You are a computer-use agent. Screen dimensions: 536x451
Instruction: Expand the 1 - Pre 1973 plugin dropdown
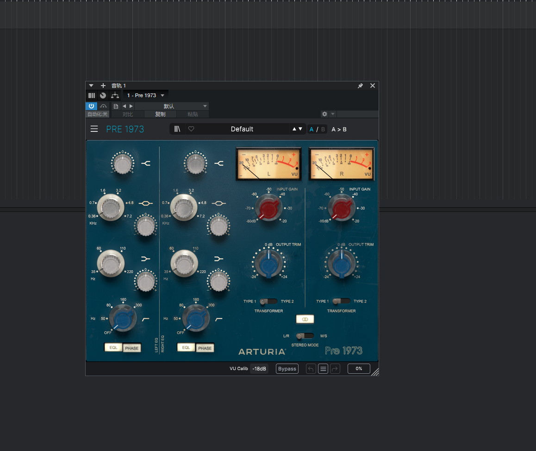pyautogui.click(x=162, y=95)
